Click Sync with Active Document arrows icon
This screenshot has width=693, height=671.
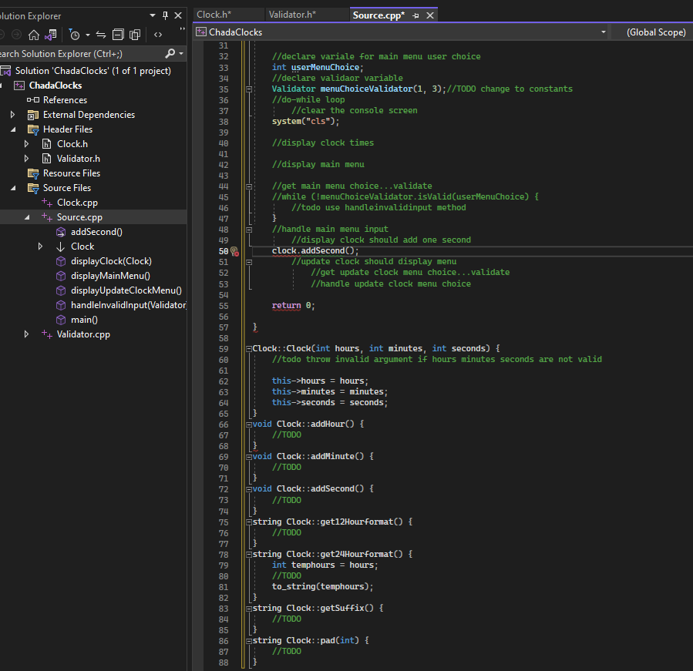100,35
